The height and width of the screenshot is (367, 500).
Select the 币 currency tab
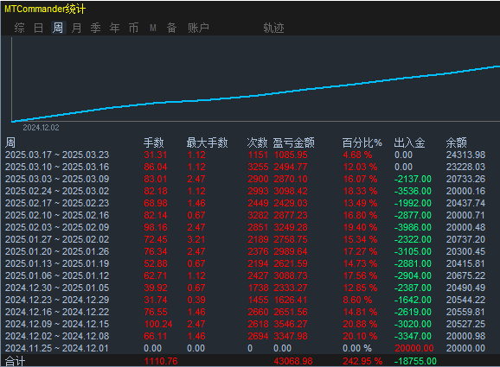[x=133, y=28]
